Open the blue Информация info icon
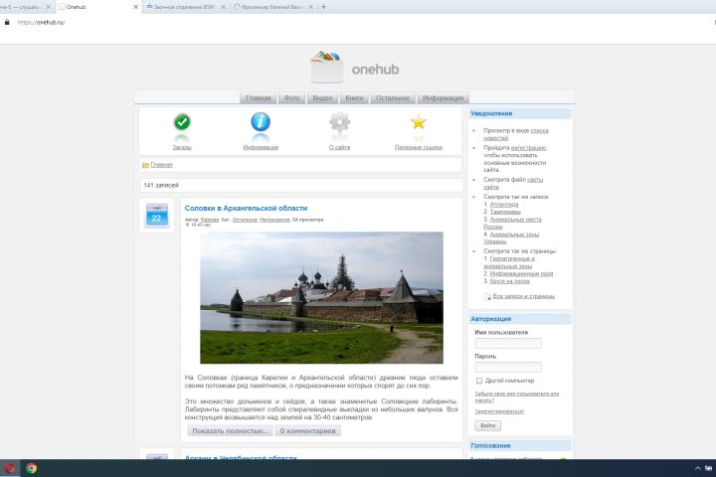The height and width of the screenshot is (477, 716). pyautogui.click(x=261, y=122)
